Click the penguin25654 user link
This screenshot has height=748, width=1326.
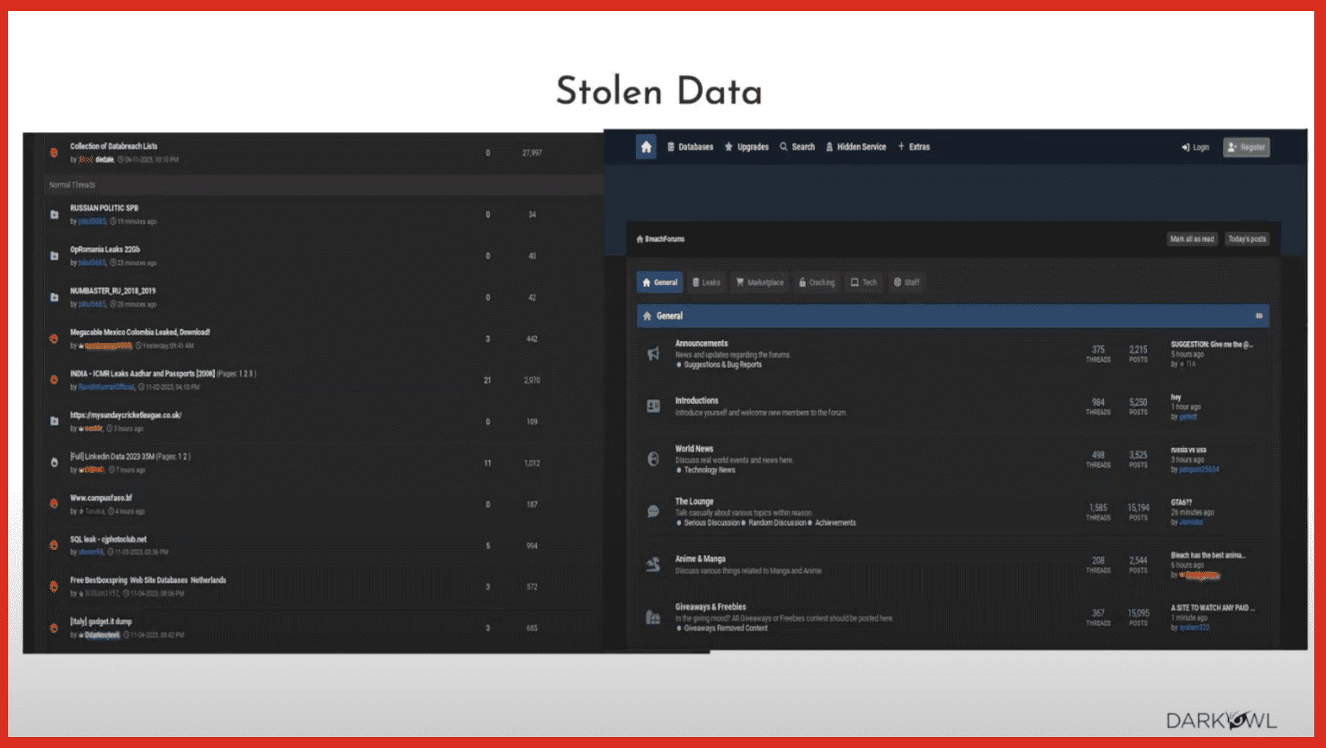[1198, 469]
